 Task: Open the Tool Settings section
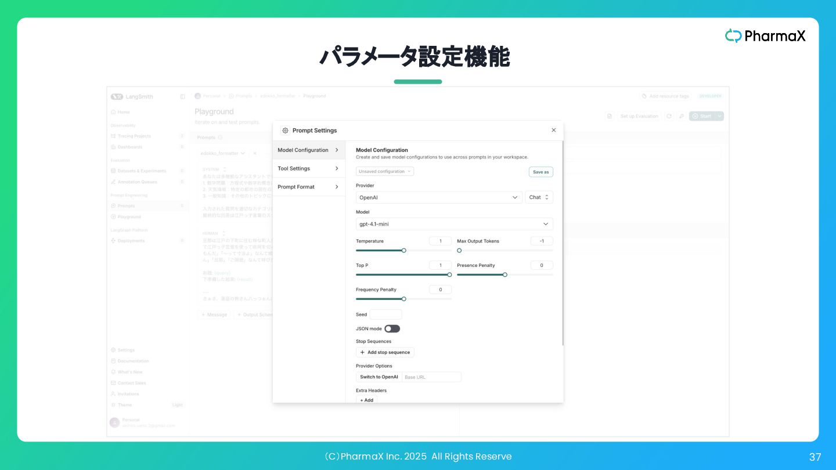(x=309, y=168)
